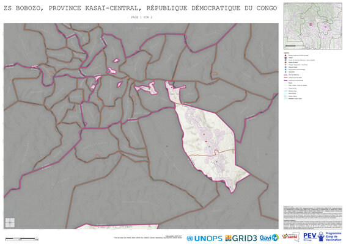This screenshot has width=346, height=244.
Task: Open the province overview inset map
Action: pos(312,26)
